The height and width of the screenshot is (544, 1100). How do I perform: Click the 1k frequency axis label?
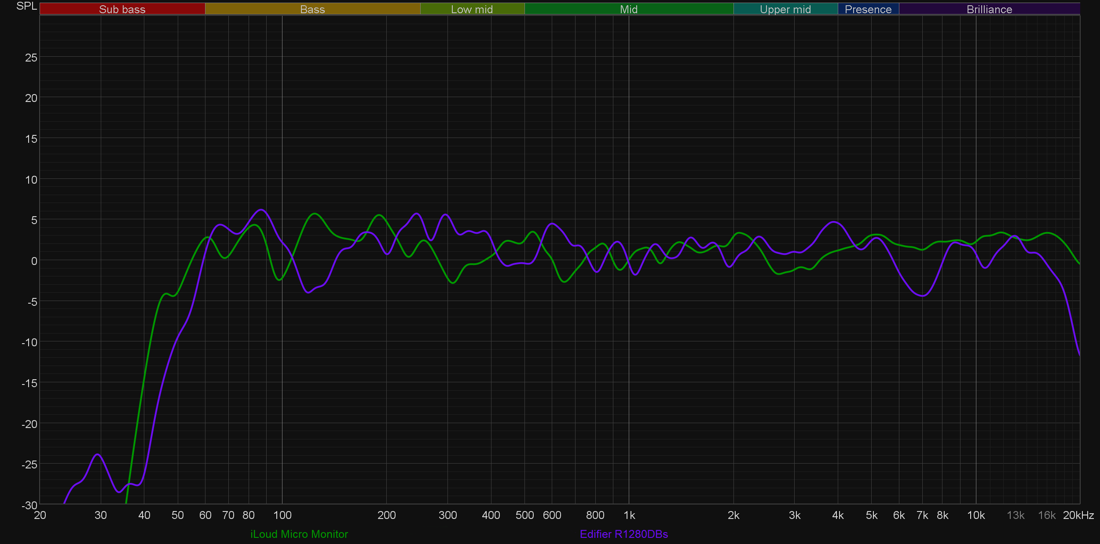tap(629, 515)
